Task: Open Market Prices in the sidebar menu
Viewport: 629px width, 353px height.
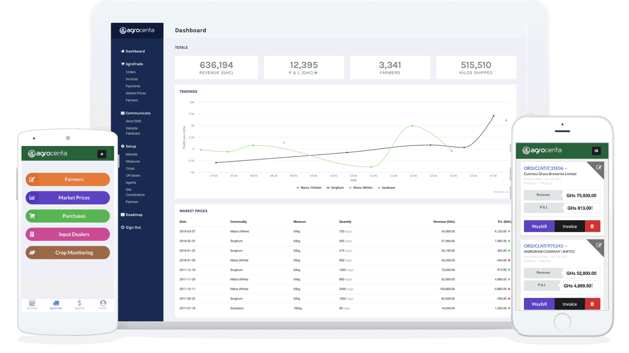Action: pyautogui.click(x=136, y=93)
